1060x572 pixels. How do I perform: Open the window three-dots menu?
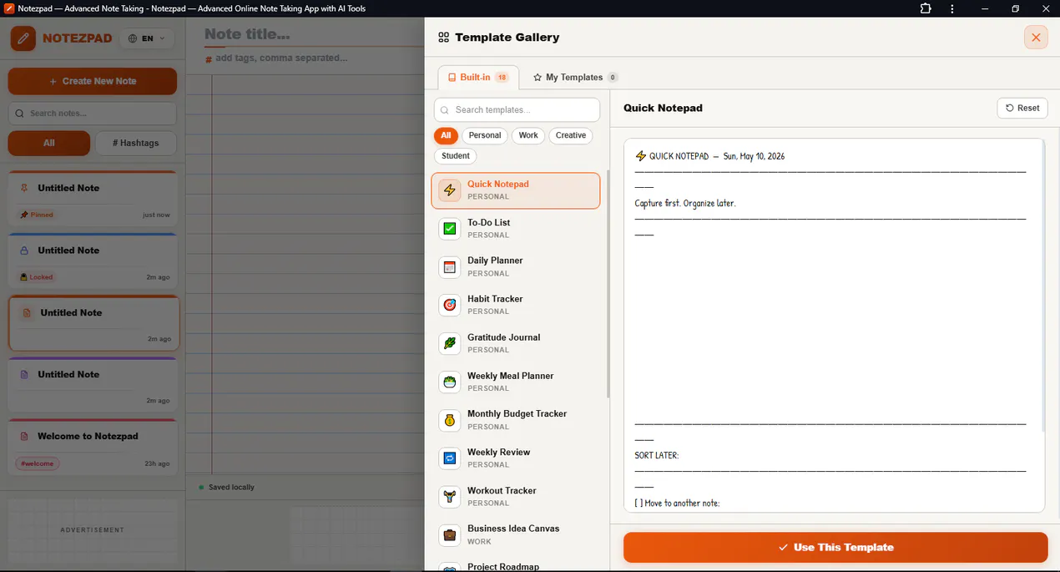(x=952, y=8)
